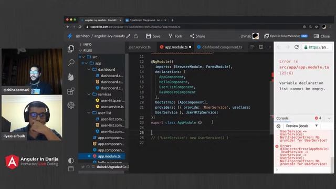This screenshot has width=336, height=189.
Task: Open the Settings gear in activity bar
Action: [71, 105]
